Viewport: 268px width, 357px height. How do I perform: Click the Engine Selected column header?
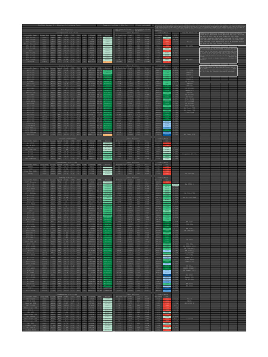click(189, 33)
